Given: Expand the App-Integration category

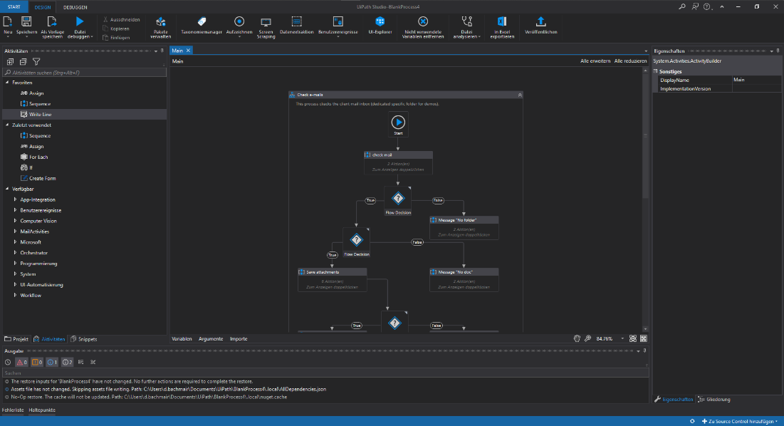Looking at the screenshot, I should (15, 199).
